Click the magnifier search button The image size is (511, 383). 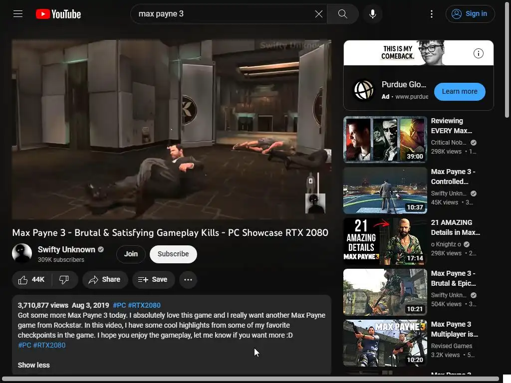(x=342, y=13)
